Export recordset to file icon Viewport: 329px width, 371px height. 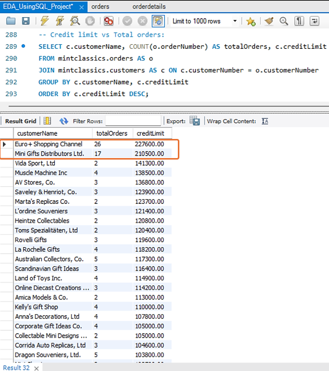point(194,121)
